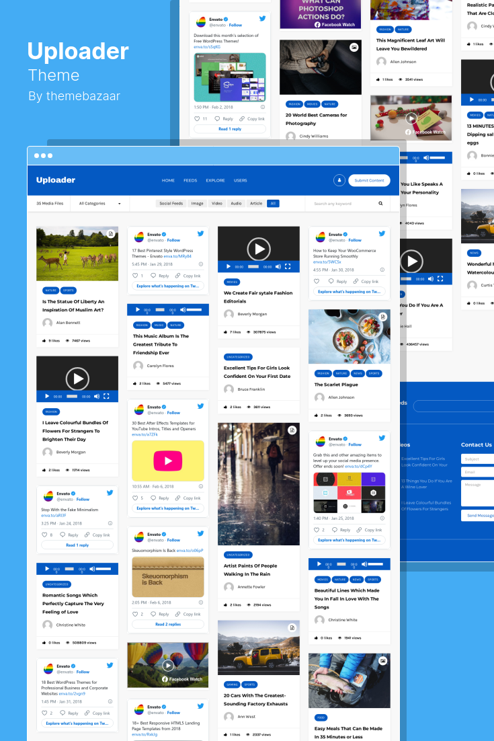The height and width of the screenshot is (741, 494).
Task: Like the 'Stop With the Fake Minimalism' tweet
Action: pos(44,535)
